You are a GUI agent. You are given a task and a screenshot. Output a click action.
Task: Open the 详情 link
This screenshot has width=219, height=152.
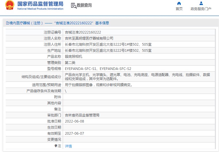click(68, 146)
